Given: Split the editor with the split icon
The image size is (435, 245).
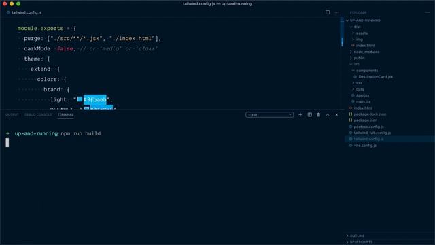Looking at the screenshot, I should click(x=328, y=12).
